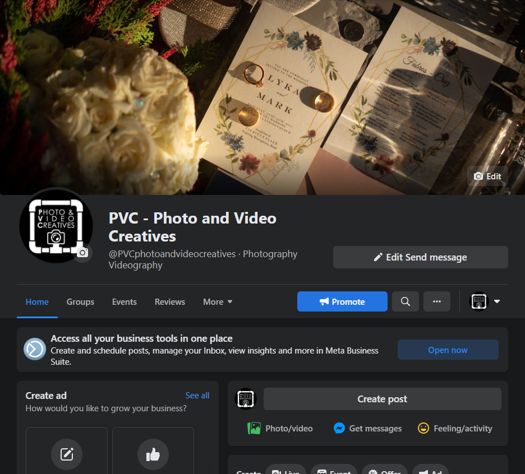
Task: Click the Meta Business Suite icon
Action: pyautogui.click(x=35, y=349)
